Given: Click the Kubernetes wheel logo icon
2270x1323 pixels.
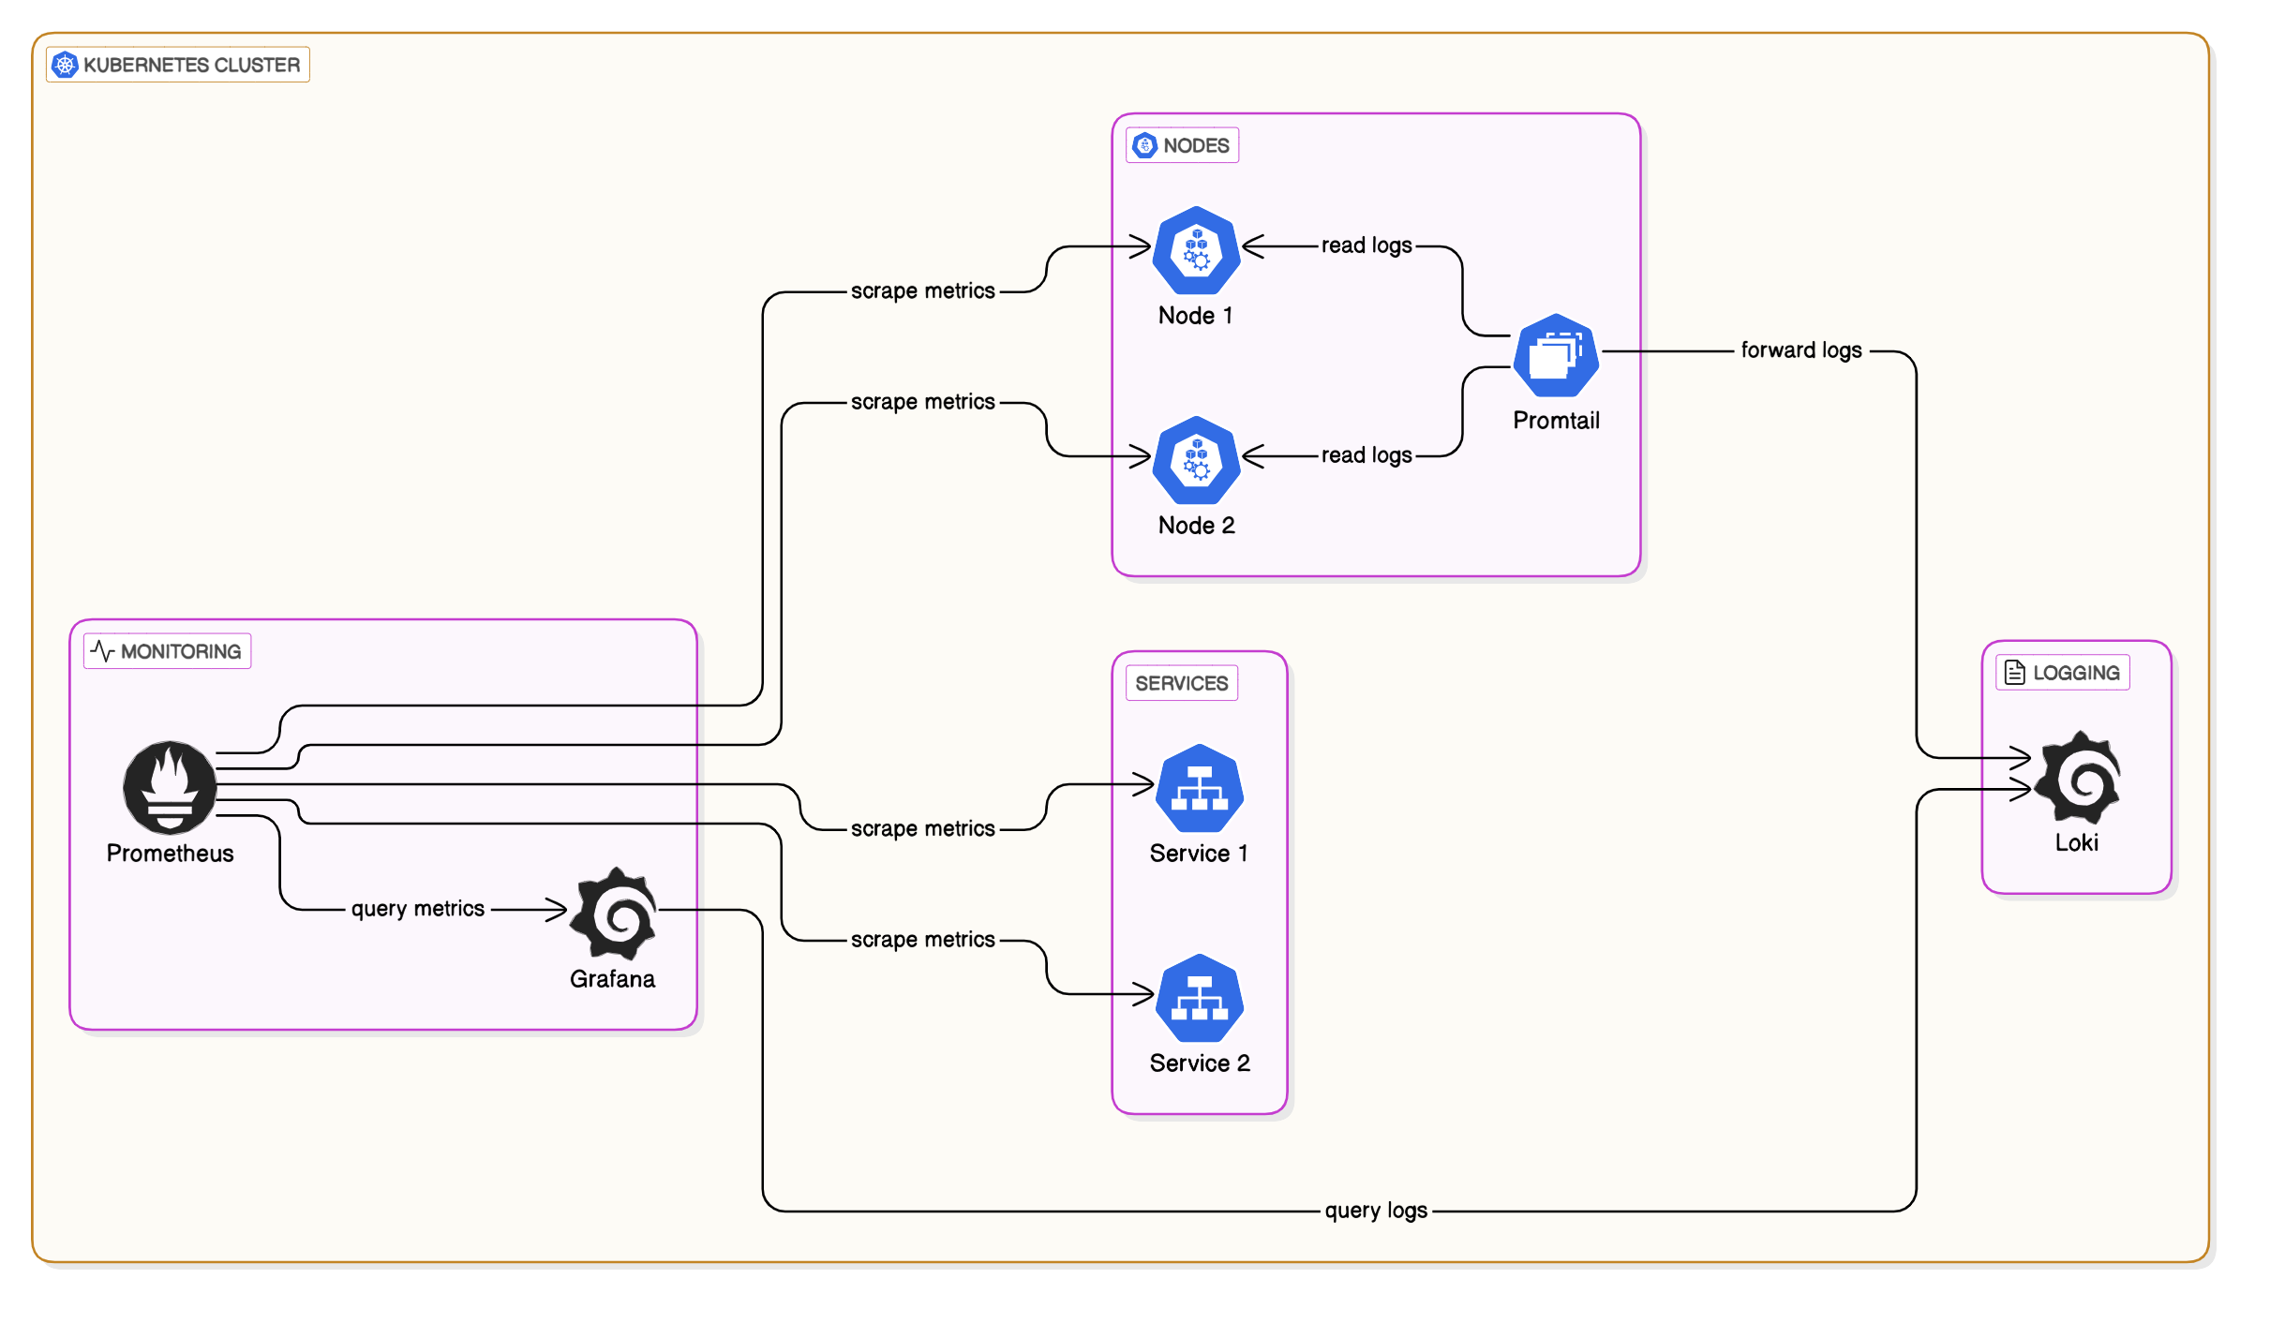Looking at the screenshot, I should click(x=65, y=65).
